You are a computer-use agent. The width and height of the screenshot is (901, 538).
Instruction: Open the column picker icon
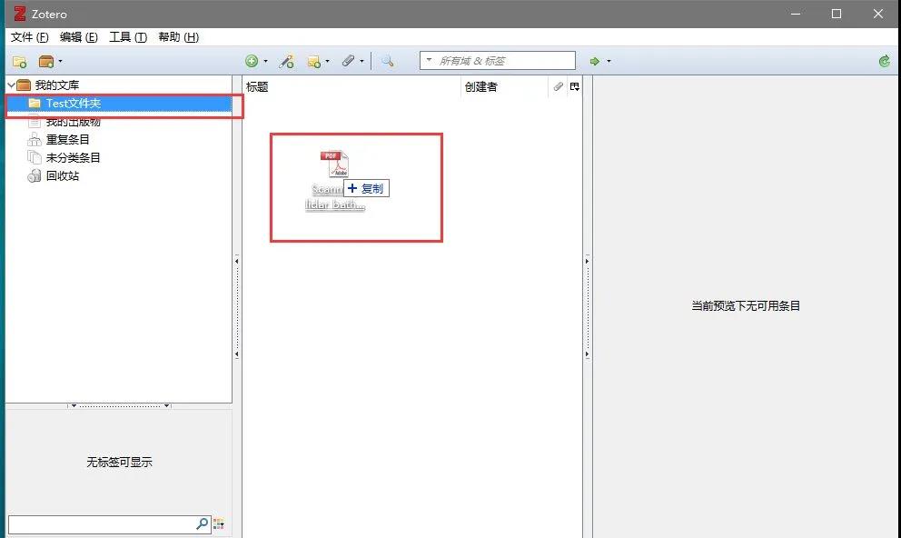tap(575, 87)
